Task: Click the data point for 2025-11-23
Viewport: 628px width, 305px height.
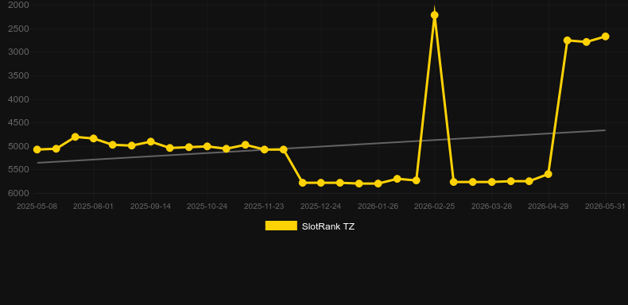Action: click(x=265, y=149)
